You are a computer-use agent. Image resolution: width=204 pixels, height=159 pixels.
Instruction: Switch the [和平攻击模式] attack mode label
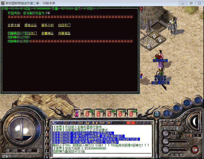173,129
